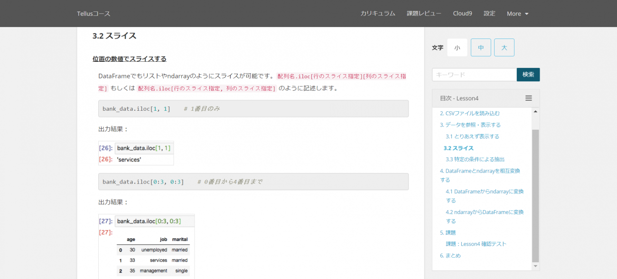Image resolution: width=617 pixels, height=279 pixels.
Task: Click the table of contents scrollbar thumb
Action: [x=535, y=196]
